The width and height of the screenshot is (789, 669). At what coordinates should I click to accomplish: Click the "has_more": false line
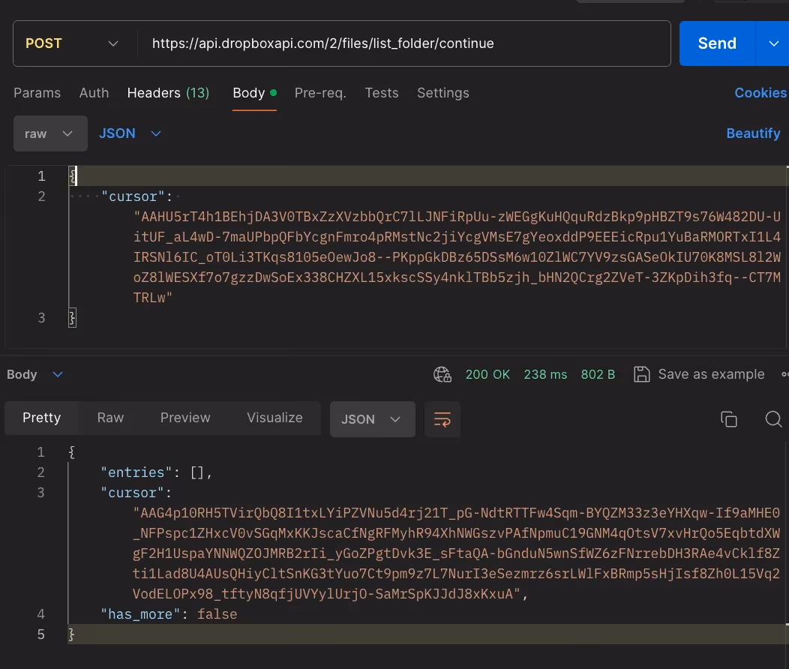pos(169,615)
